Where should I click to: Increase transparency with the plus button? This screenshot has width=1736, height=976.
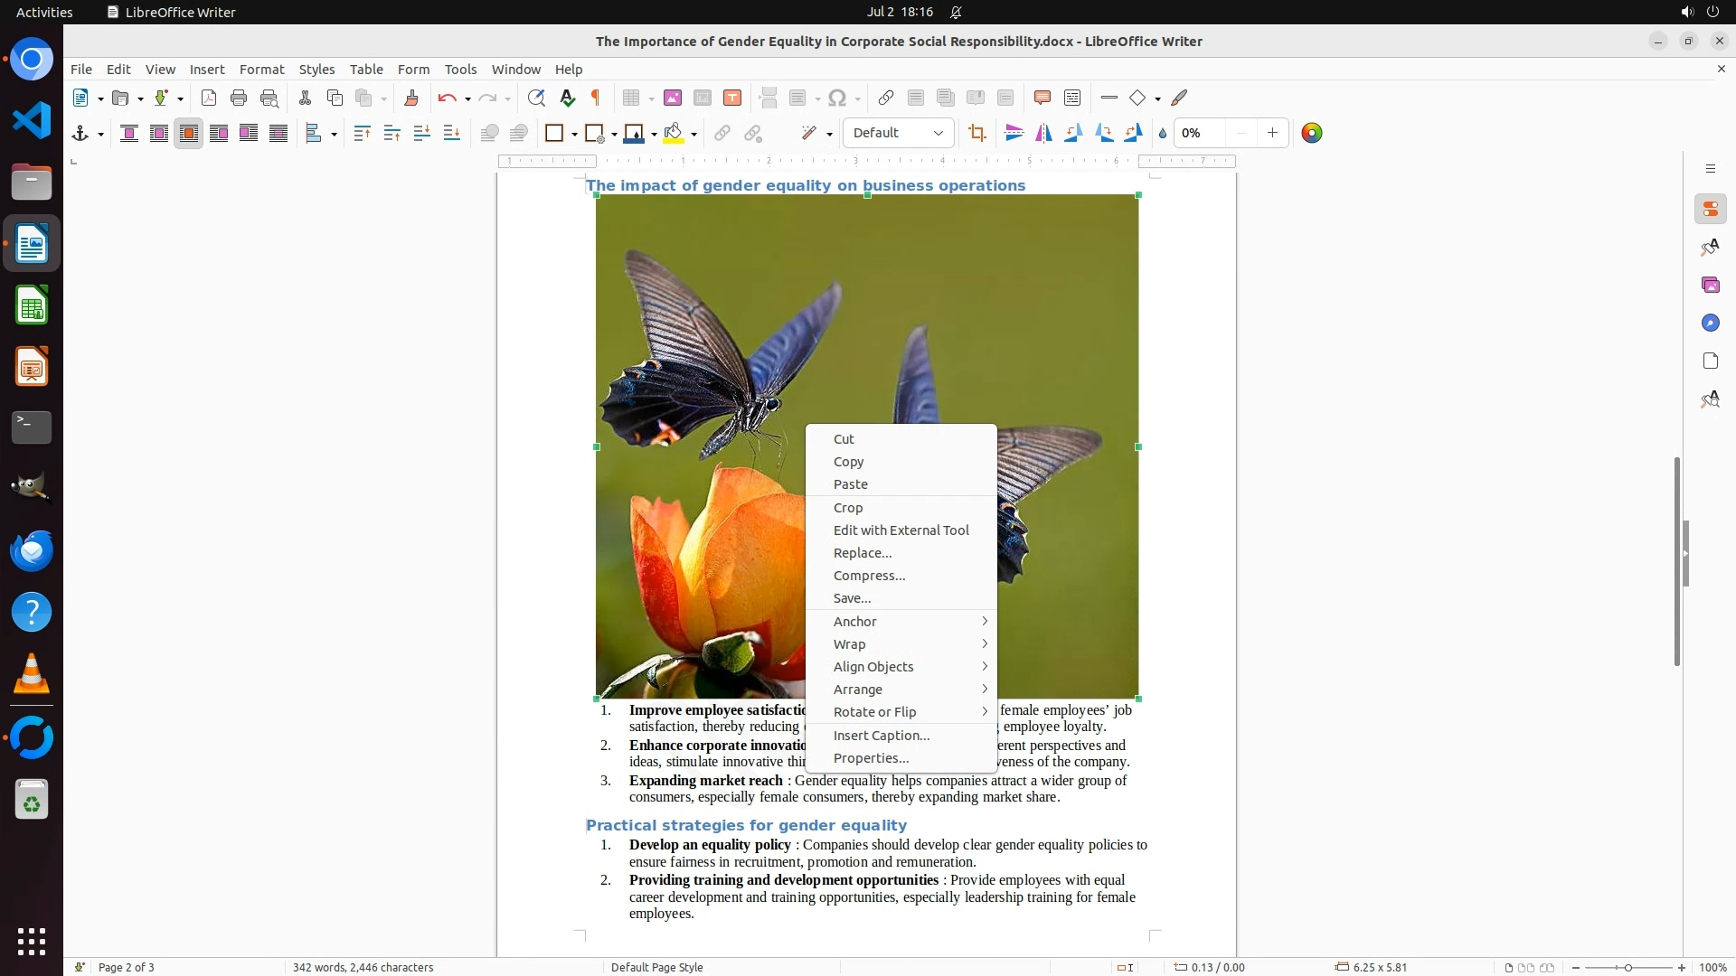(1272, 134)
